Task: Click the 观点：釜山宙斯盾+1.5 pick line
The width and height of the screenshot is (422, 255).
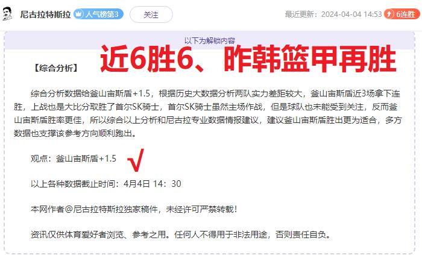Action: tap(73, 159)
